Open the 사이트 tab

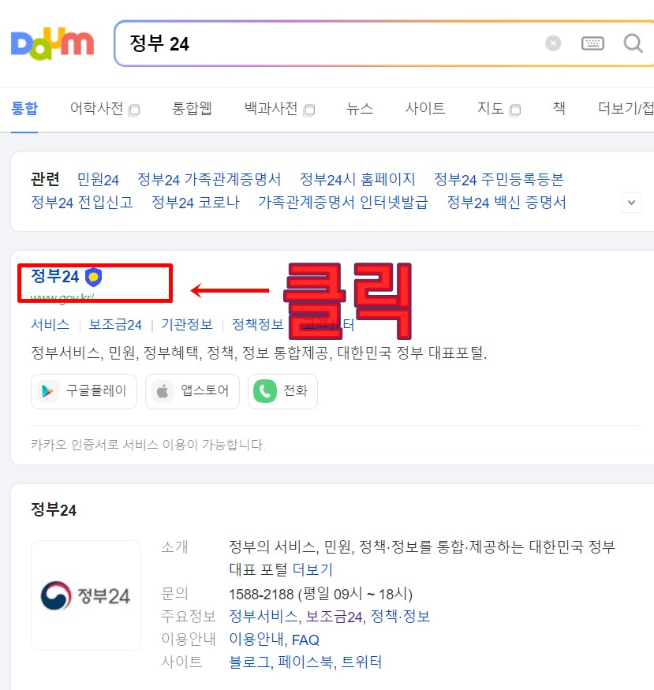(x=425, y=108)
